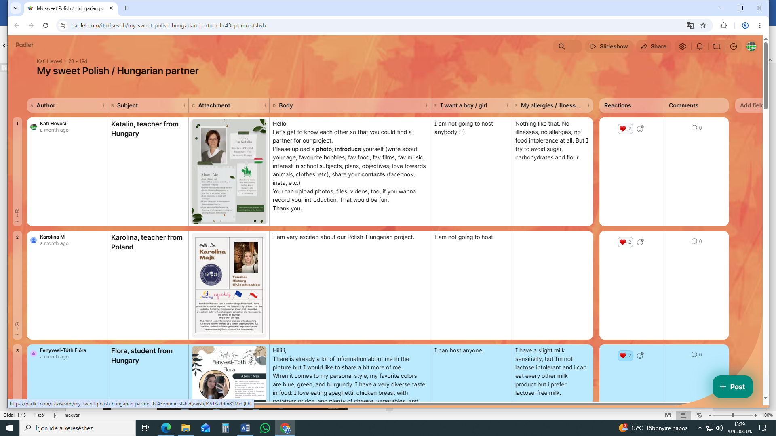This screenshot has height=436, width=776.
Task: Open WhatsApp from the Windows taskbar
Action: tap(265, 428)
